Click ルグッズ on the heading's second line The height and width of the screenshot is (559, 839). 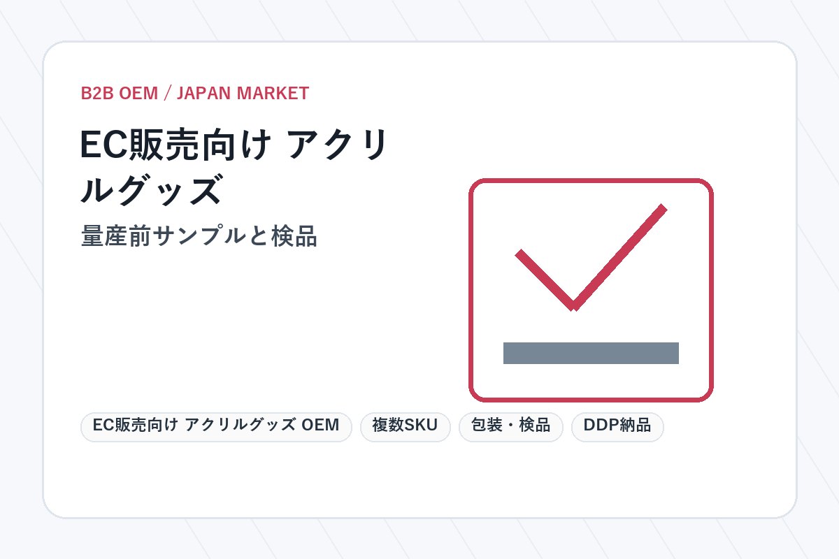(x=152, y=190)
